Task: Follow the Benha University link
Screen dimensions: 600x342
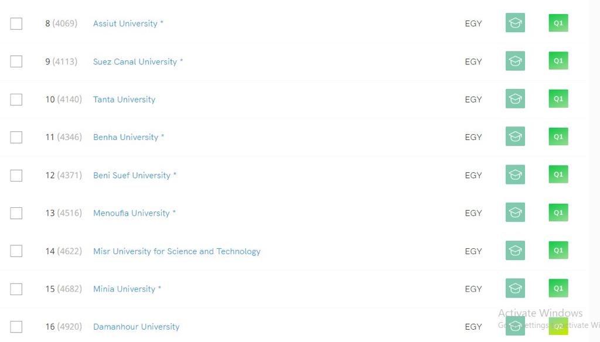Action: 125,138
